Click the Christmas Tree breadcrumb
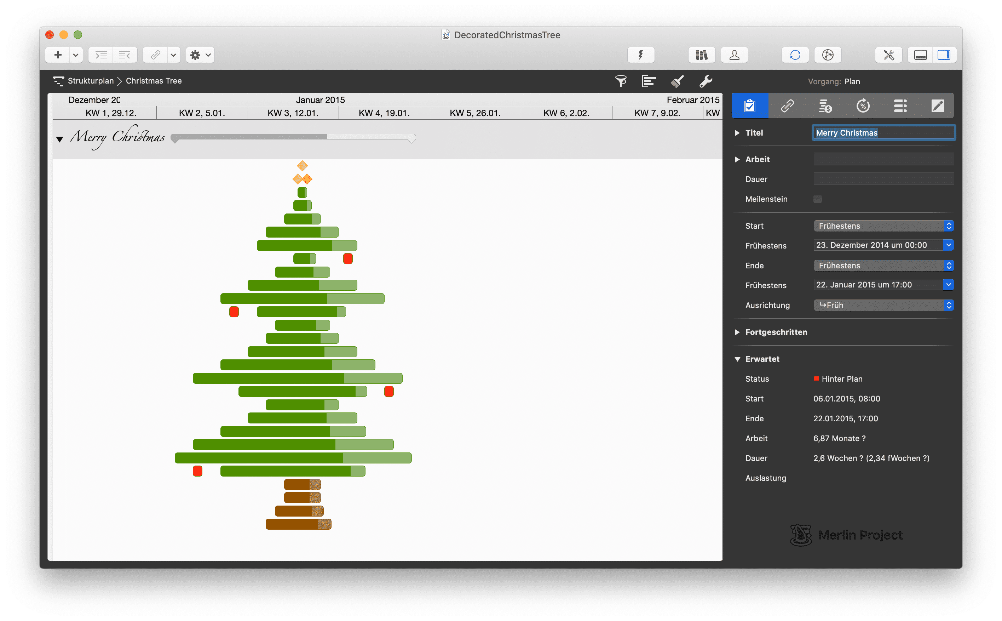1002x621 pixels. point(154,81)
